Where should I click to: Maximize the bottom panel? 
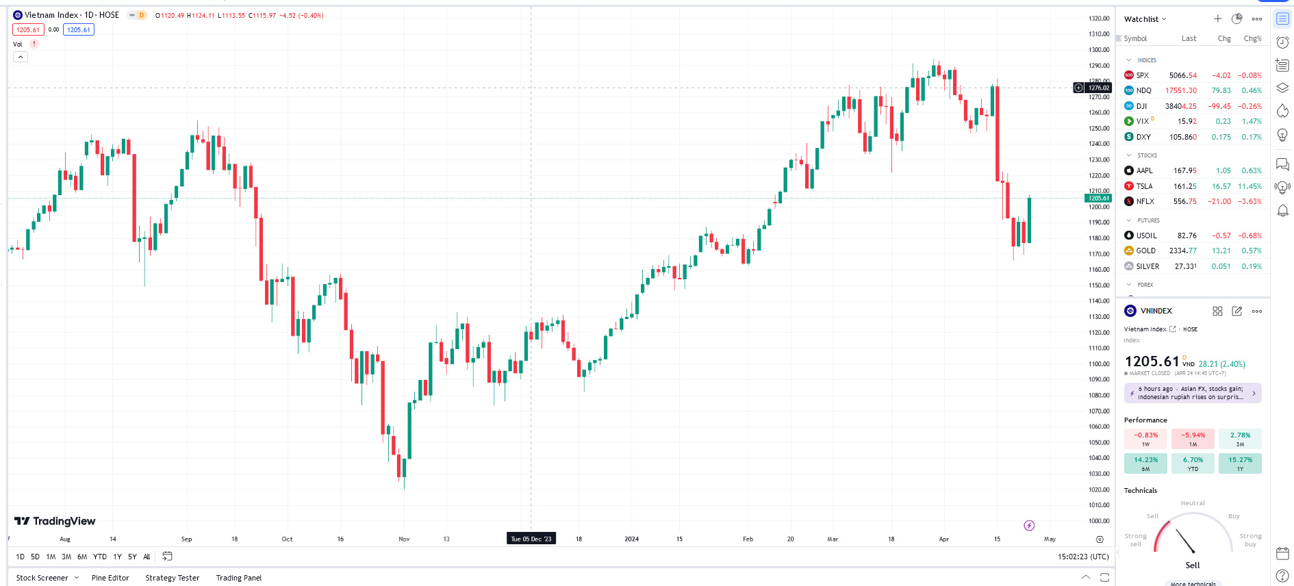click(x=1104, y=578)
